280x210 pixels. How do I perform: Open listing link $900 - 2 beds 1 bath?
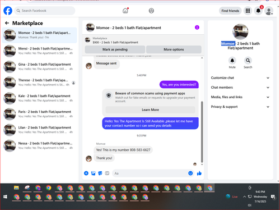115,42
